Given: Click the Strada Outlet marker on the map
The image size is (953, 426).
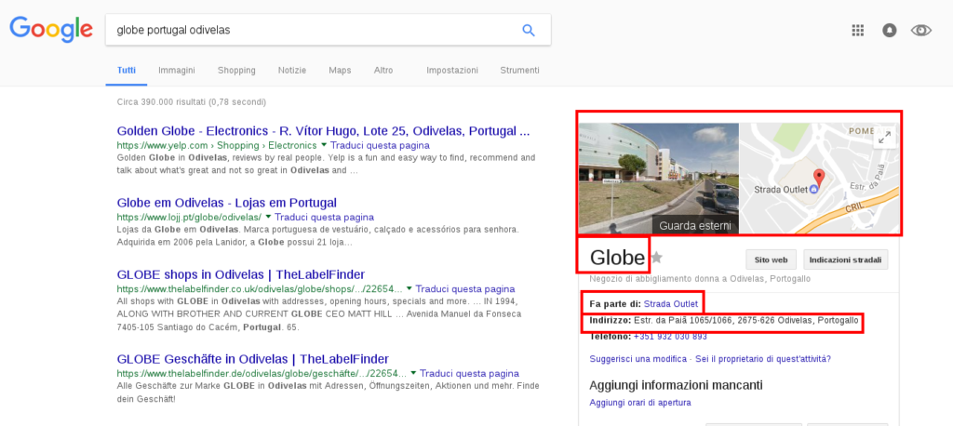Looking at the screenshot, I should (814, 189).
